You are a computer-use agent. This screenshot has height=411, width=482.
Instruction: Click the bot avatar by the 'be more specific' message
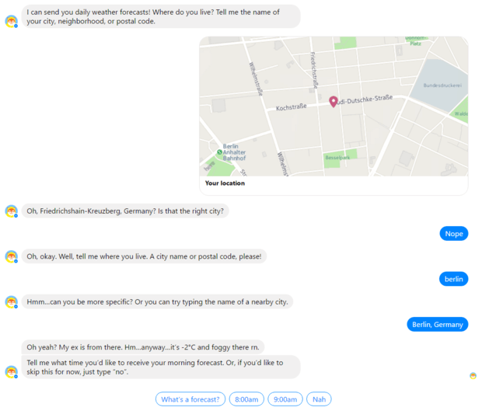pos(12,302)
